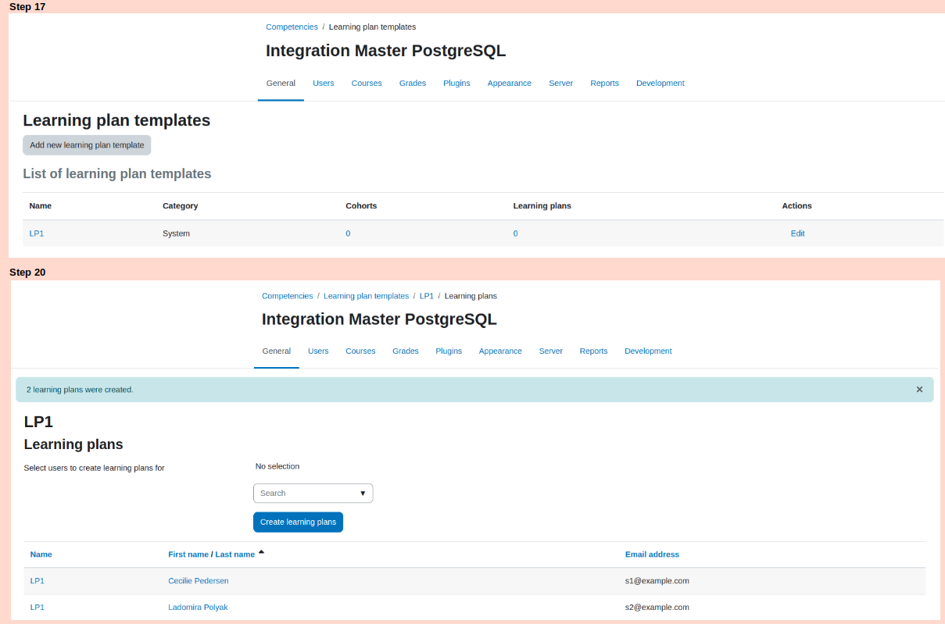This screenshot has height=624, width=945.
Task: Click the Learning plans count 0 for LP1
Action: pyautogui.click(x=515, y=234)
